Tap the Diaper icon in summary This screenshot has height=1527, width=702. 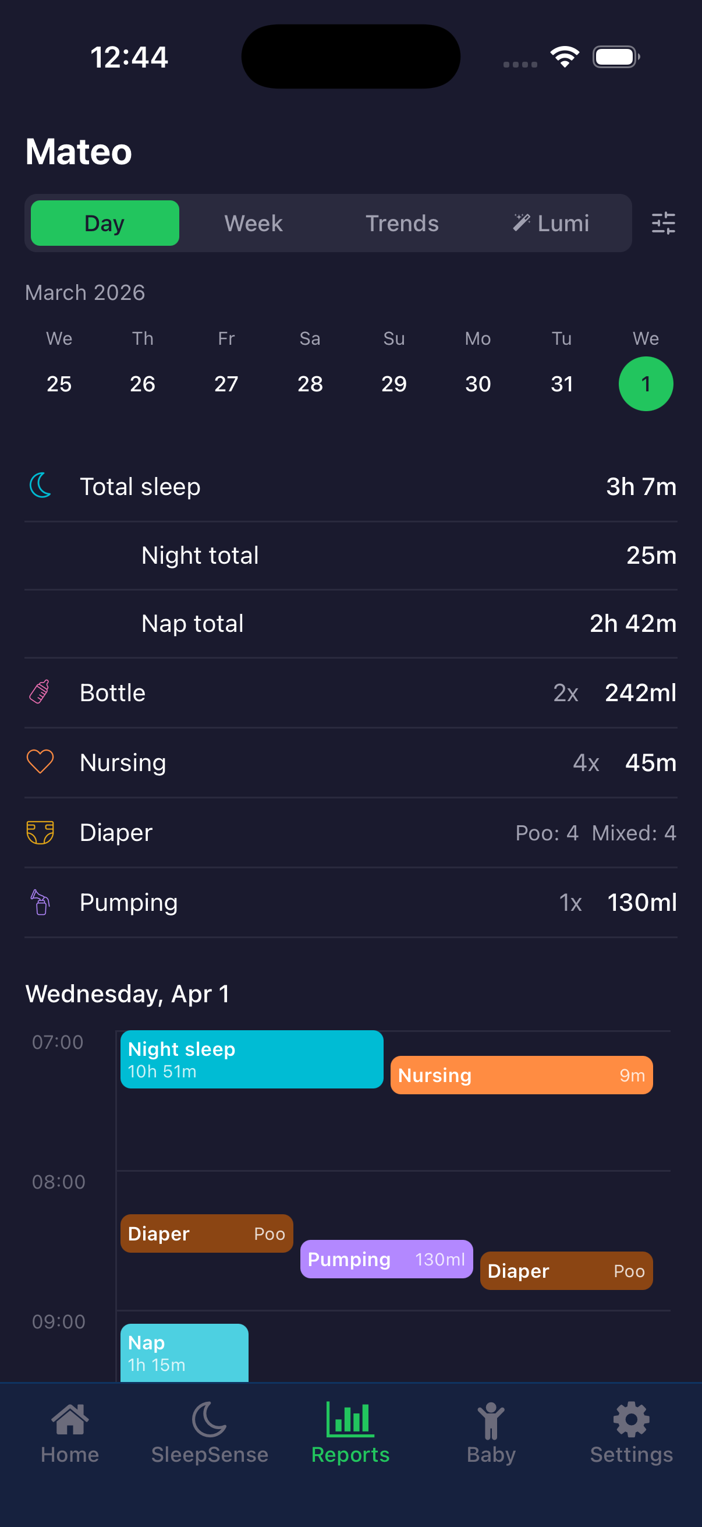pyautogui.click(x=40, y=832)
